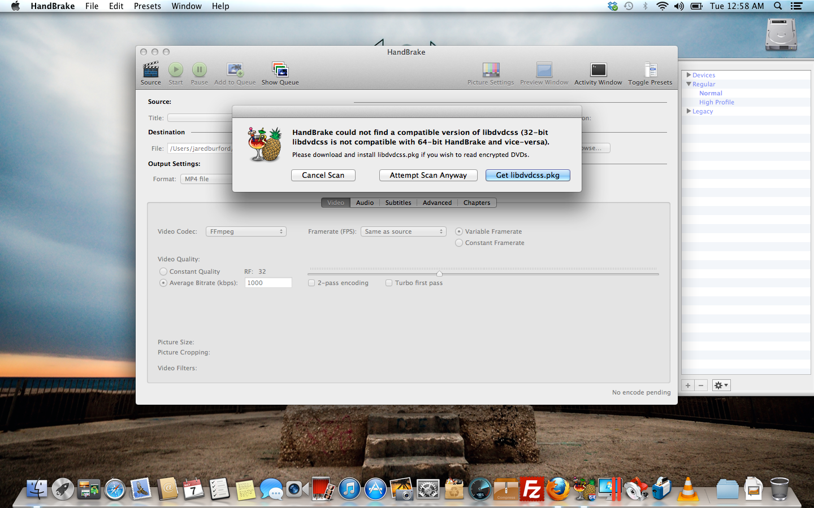The height and width of the screenshot is (508, 814).
Task: Select the Variable Framerate radio button
Action: 459,231
